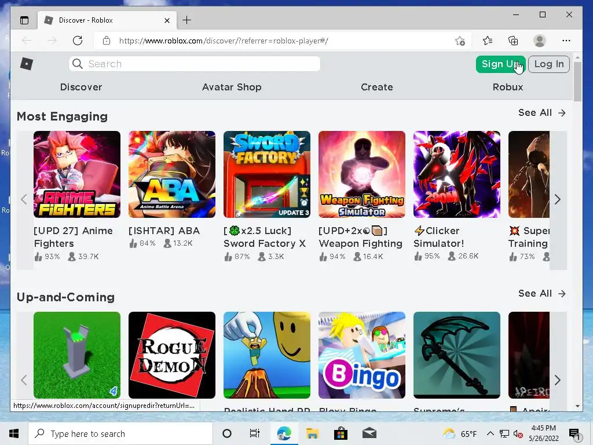
Task: Click the Roblox Search input field
Action: click(x=195, y=64)
